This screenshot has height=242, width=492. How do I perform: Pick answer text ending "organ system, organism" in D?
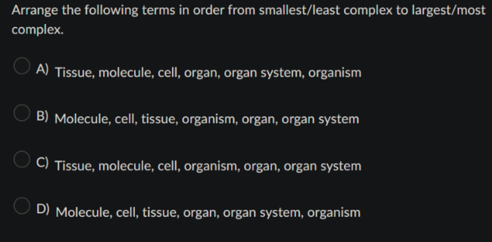[x=208, y=213]
